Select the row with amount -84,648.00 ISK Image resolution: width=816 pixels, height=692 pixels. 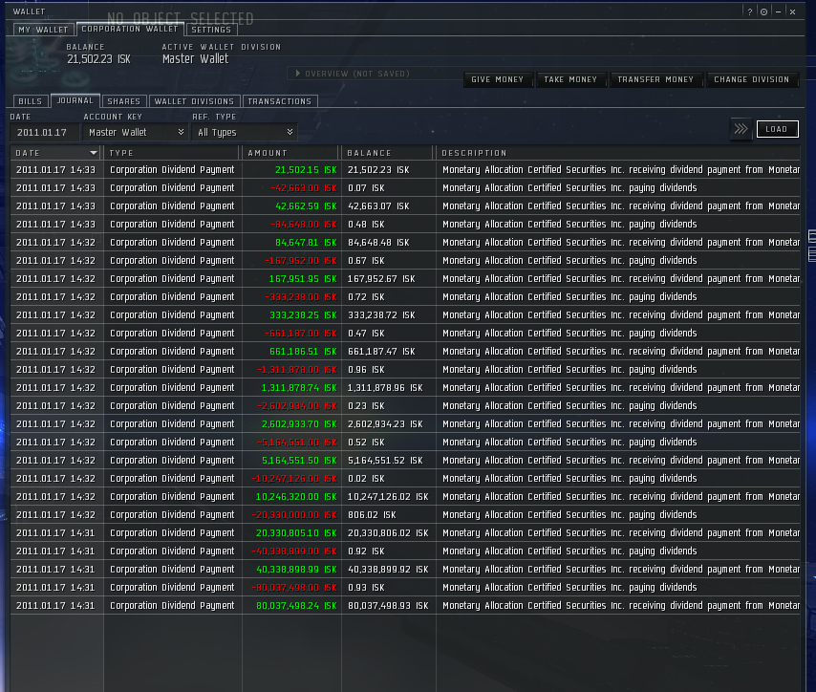tap(405, 225)
